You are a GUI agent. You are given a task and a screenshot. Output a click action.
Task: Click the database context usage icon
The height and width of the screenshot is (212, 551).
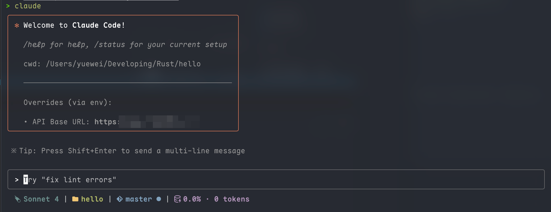177,199
